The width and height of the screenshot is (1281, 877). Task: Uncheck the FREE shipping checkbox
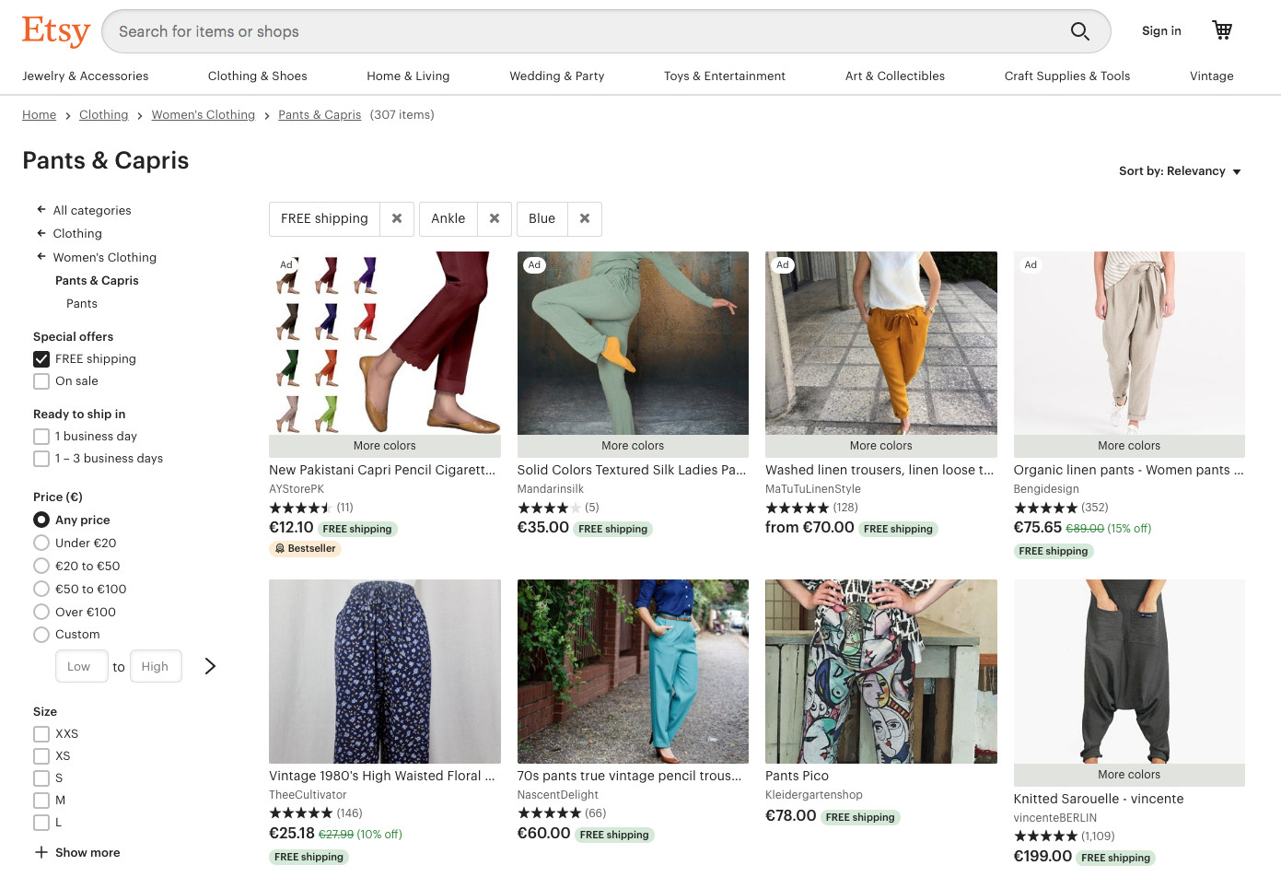41,359
